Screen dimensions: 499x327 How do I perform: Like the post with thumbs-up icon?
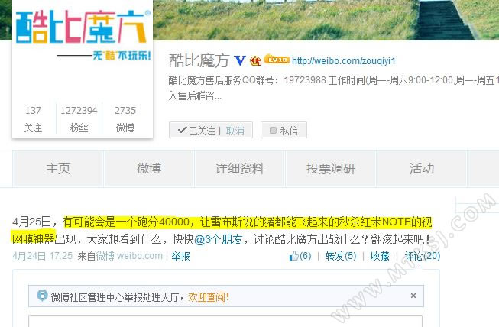point(300,256)
